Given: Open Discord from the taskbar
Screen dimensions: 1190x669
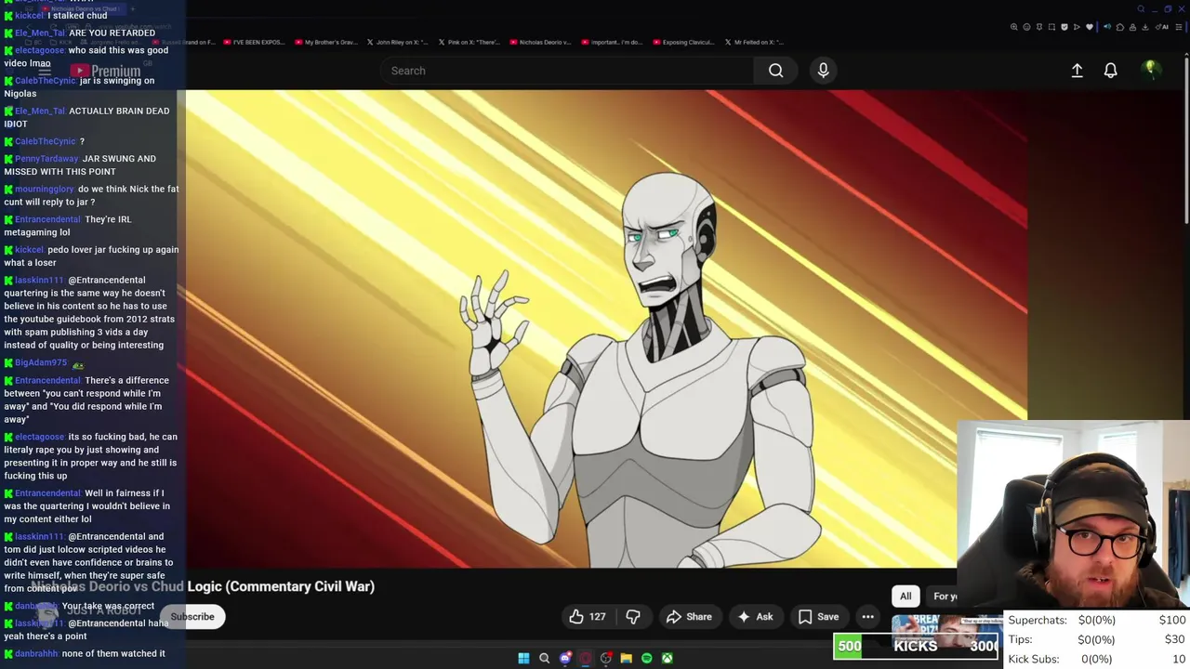Looking at the screenshot, I should click(565, 658).
